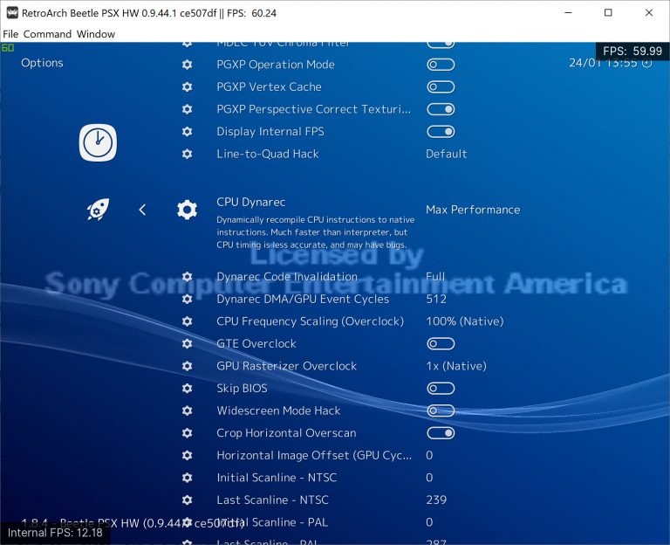Change Horizontal Image Offset value '0'
Screen dimensions: 670x545
429,455
